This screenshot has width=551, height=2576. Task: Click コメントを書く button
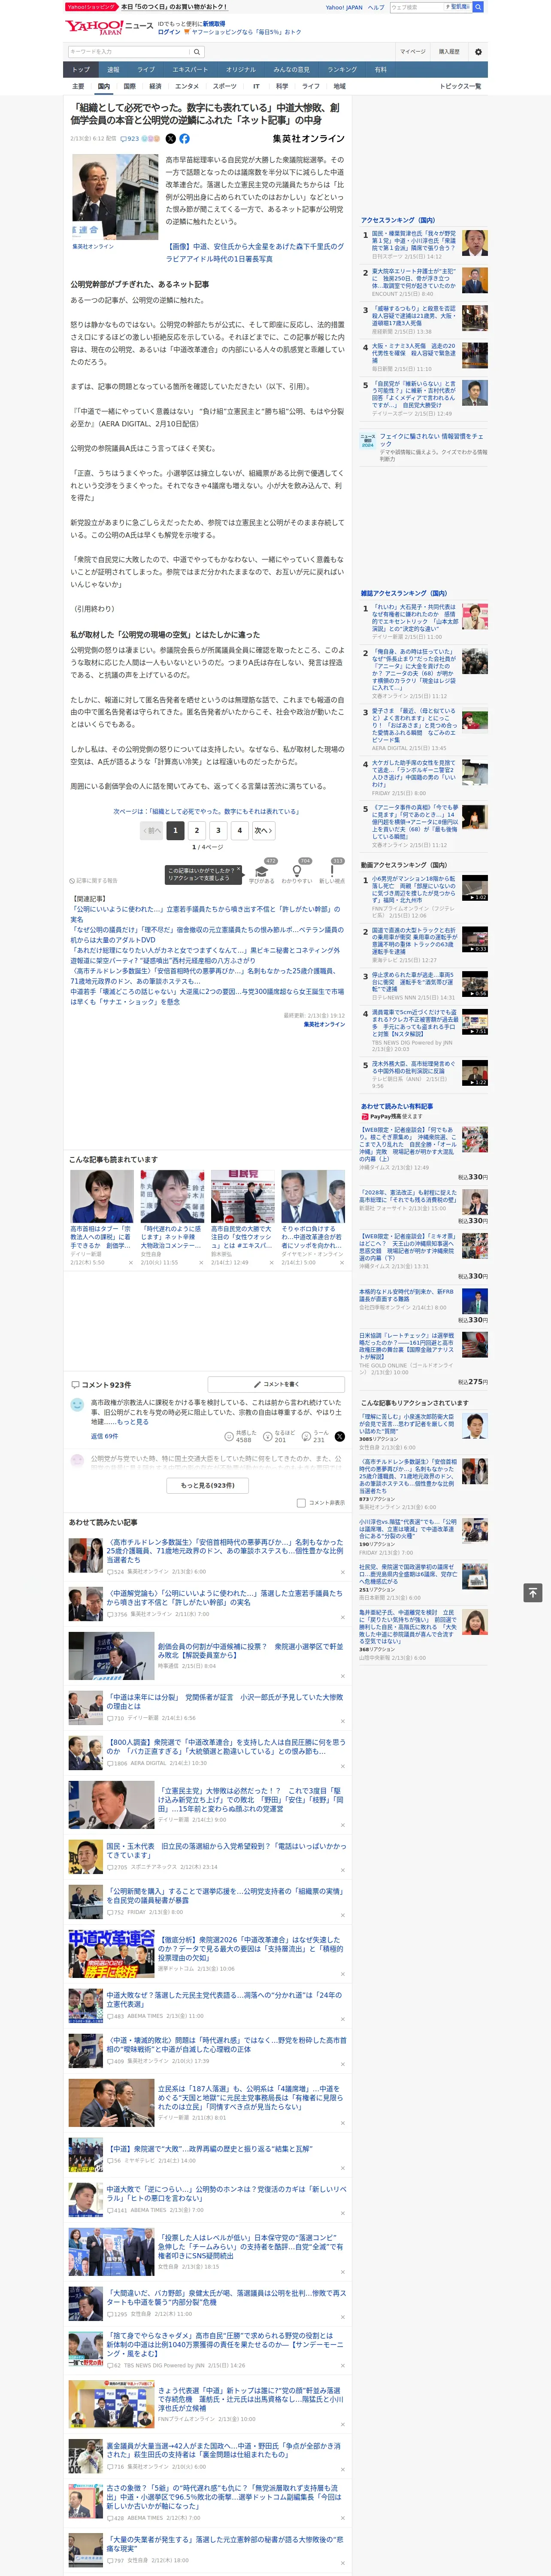point(276,1384)
